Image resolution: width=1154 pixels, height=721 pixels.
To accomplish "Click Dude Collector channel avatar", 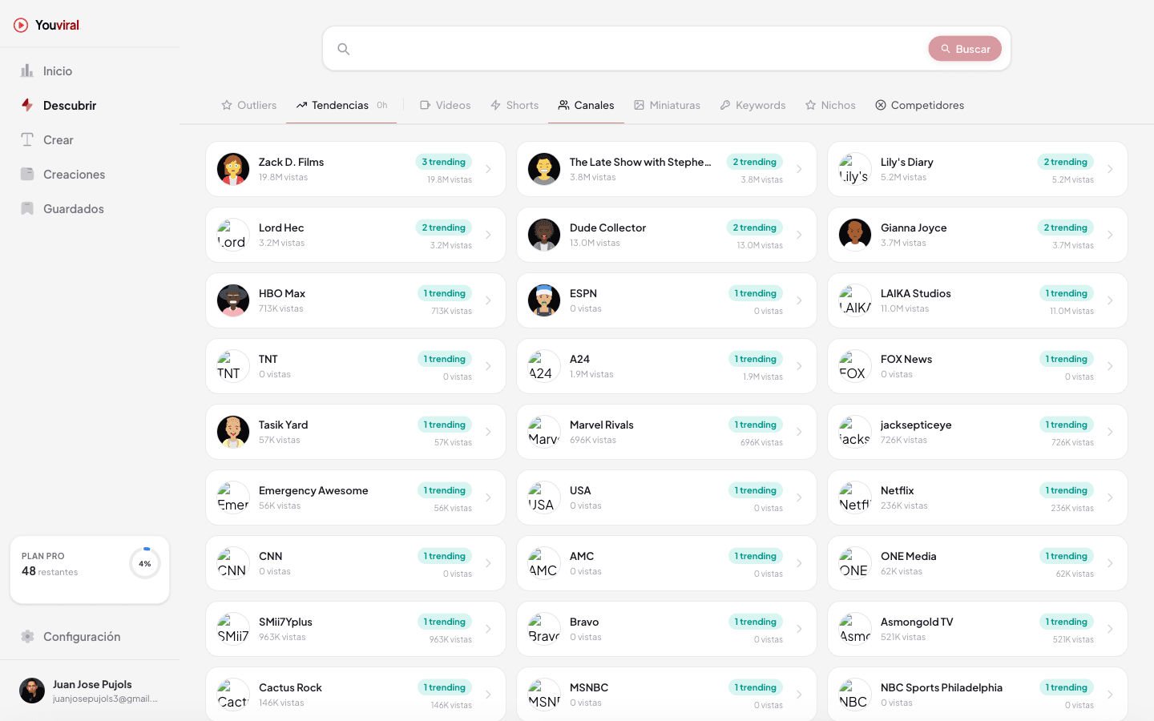I will point(544,235).
